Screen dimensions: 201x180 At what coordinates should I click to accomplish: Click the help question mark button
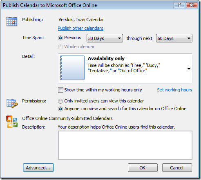coord(179,5)
